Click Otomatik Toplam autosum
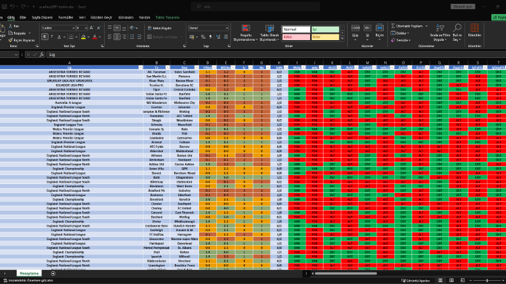The image size is (506, 284). tap(406, 26)
